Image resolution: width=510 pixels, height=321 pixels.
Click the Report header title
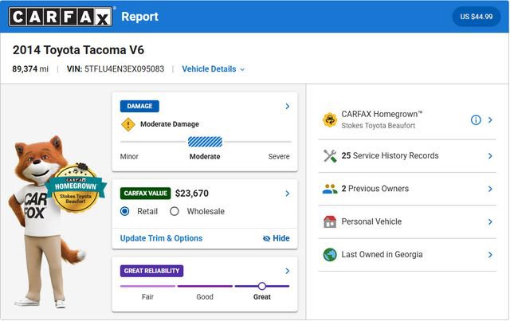point(140,17)
